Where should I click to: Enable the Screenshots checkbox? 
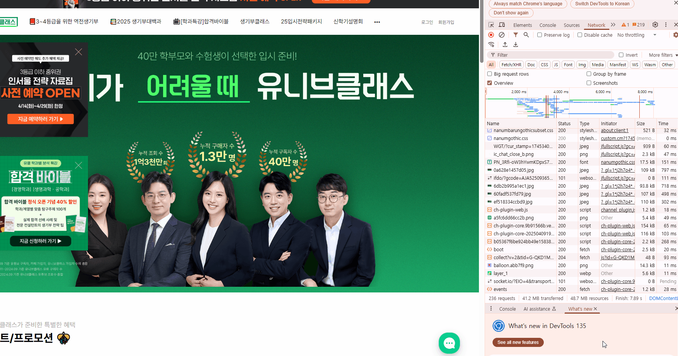click(589, 83)
